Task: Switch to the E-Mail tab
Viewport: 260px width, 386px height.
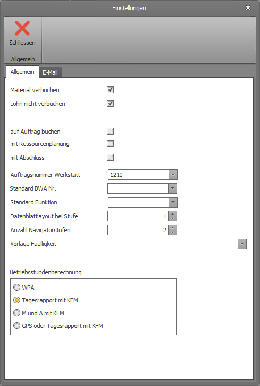Action: 50,72
